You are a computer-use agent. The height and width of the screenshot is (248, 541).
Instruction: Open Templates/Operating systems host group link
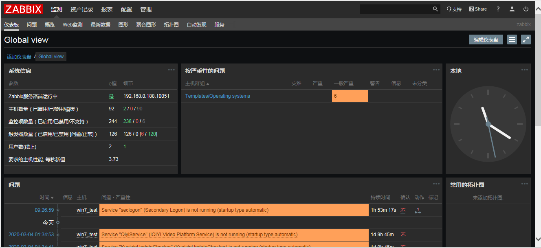tap(218, 96)
